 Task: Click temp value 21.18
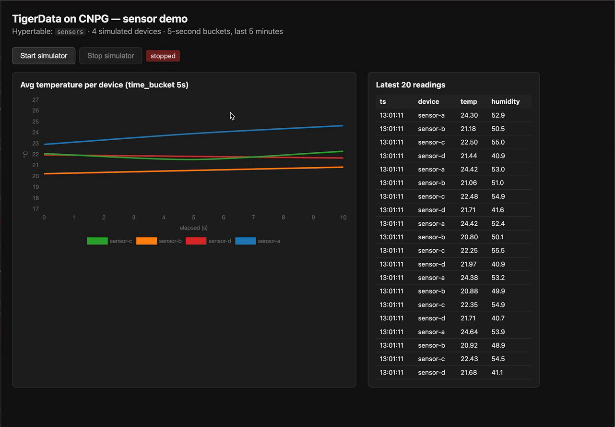coord(468,129)
